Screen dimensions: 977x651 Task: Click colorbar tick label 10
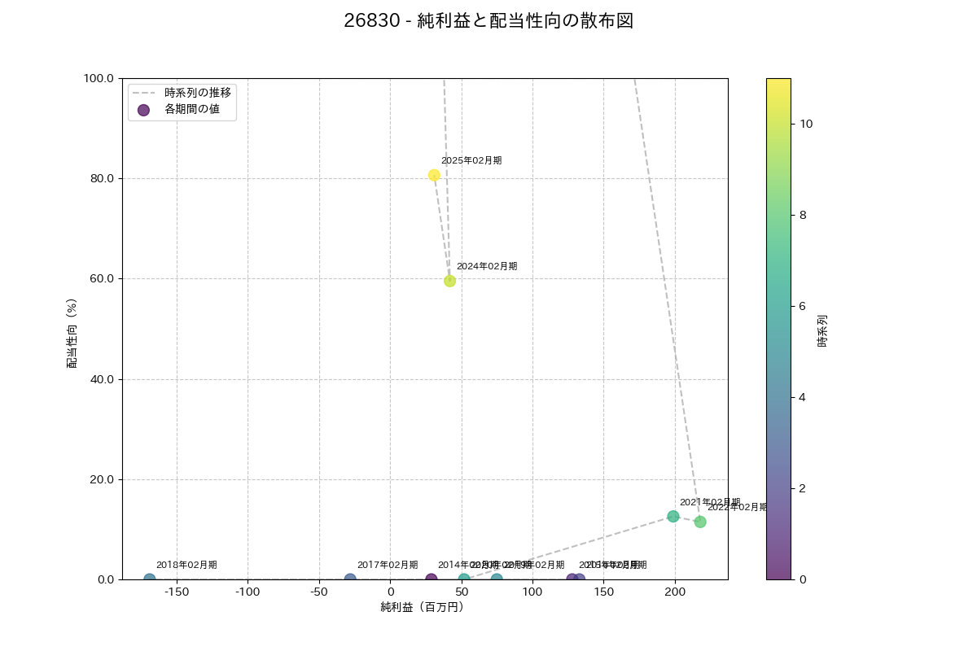807,124
